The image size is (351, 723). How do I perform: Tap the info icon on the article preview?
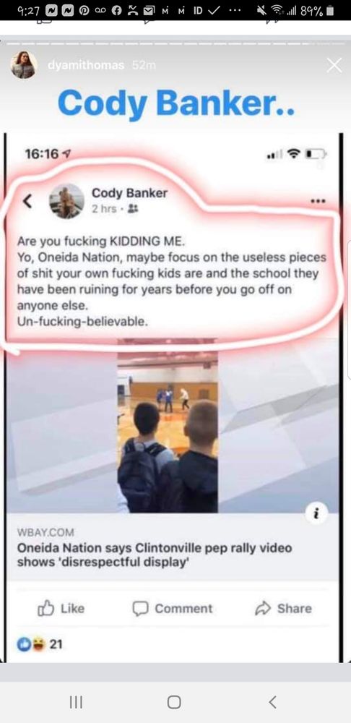317,513
